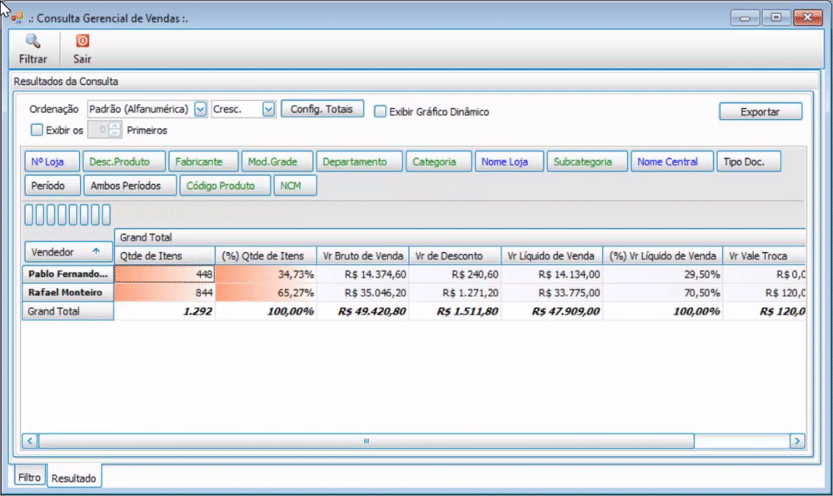Click the Código Produto field button
The height and width of the screenshot is (496, 833).
pos(225,186)
